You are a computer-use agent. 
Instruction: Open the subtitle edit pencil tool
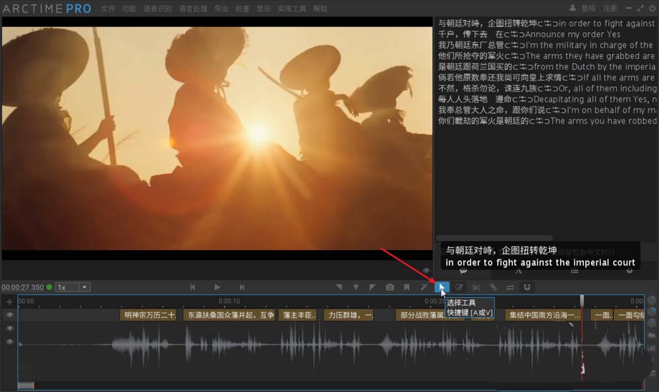[x=459, y=287]
